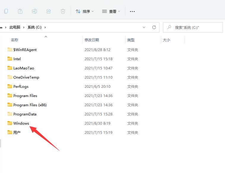Screen dimensions: 225x173
Task: Click 此电脑 in the address breadcrumb
Action: [15, 27]
